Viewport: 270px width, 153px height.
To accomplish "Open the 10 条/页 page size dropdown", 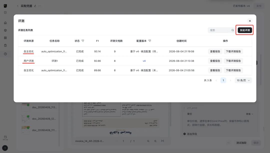I will point(243,80).
